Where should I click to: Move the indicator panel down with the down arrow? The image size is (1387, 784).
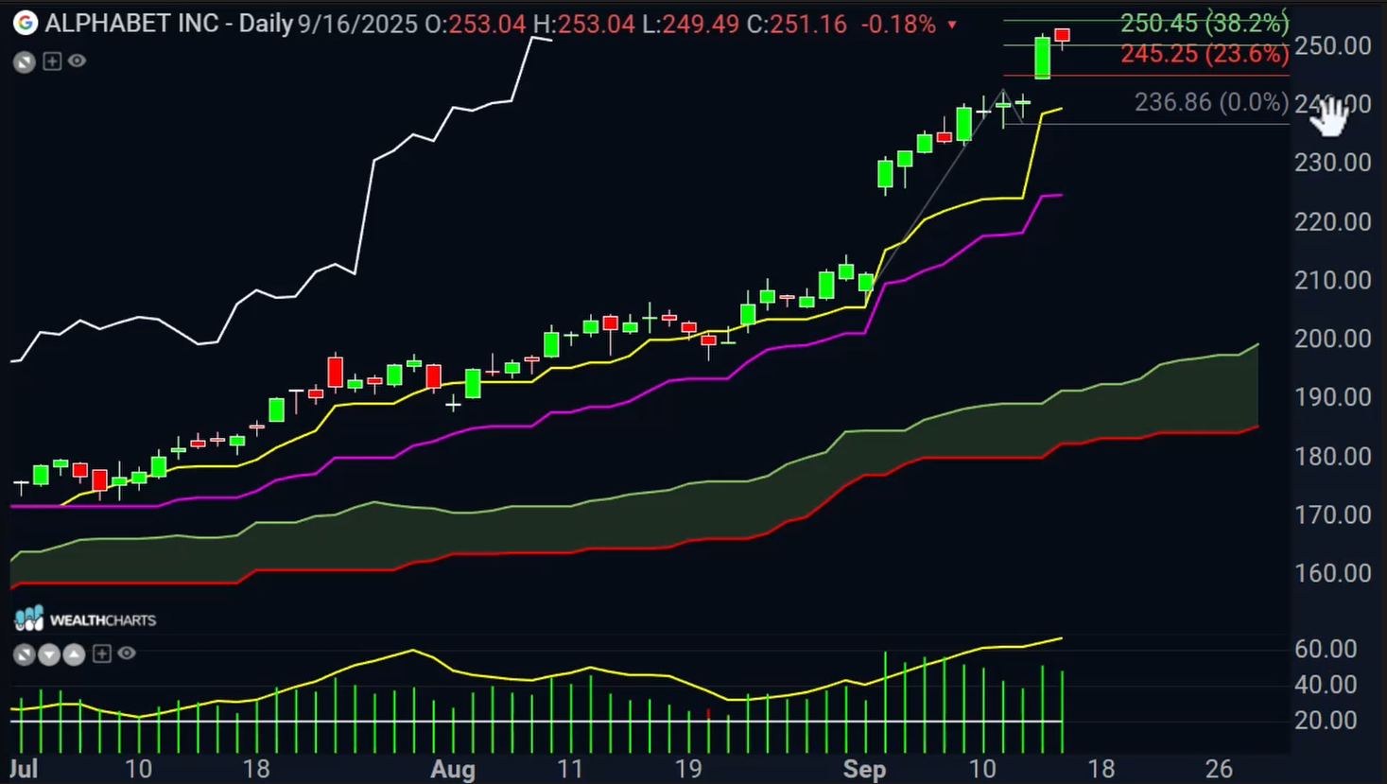[x=49, y=654]
